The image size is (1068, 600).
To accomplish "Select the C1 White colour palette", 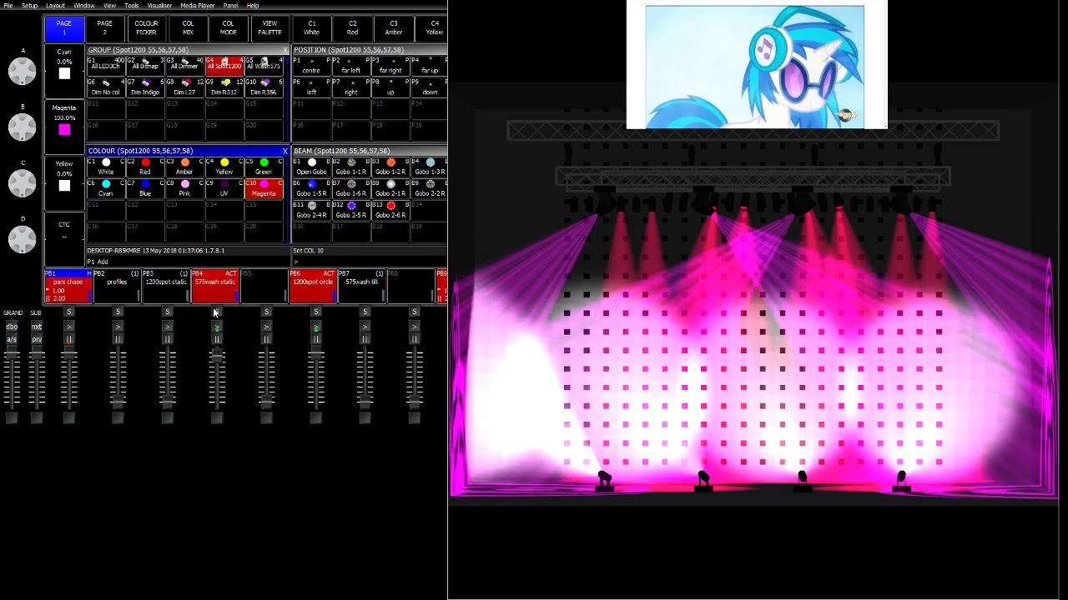I will (x=106, y=167).
